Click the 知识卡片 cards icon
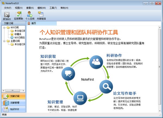The height and width of the screenshot is (118, 163). (x=6, y=109)
